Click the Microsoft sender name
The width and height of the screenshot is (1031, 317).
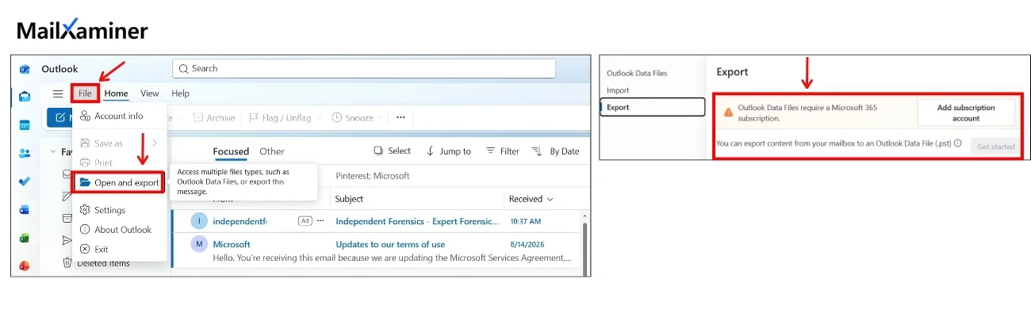click(232, 244)
